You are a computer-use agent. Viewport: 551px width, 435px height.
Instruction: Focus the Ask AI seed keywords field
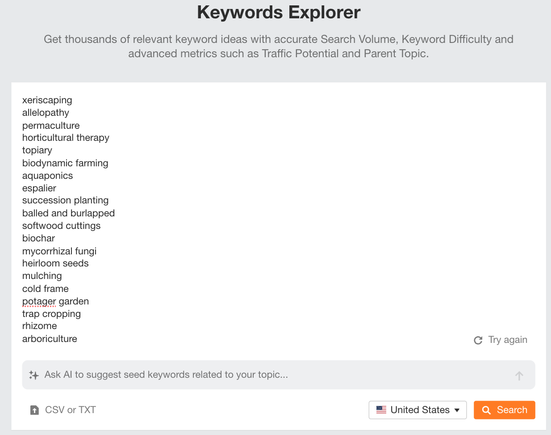pos(268,375)
